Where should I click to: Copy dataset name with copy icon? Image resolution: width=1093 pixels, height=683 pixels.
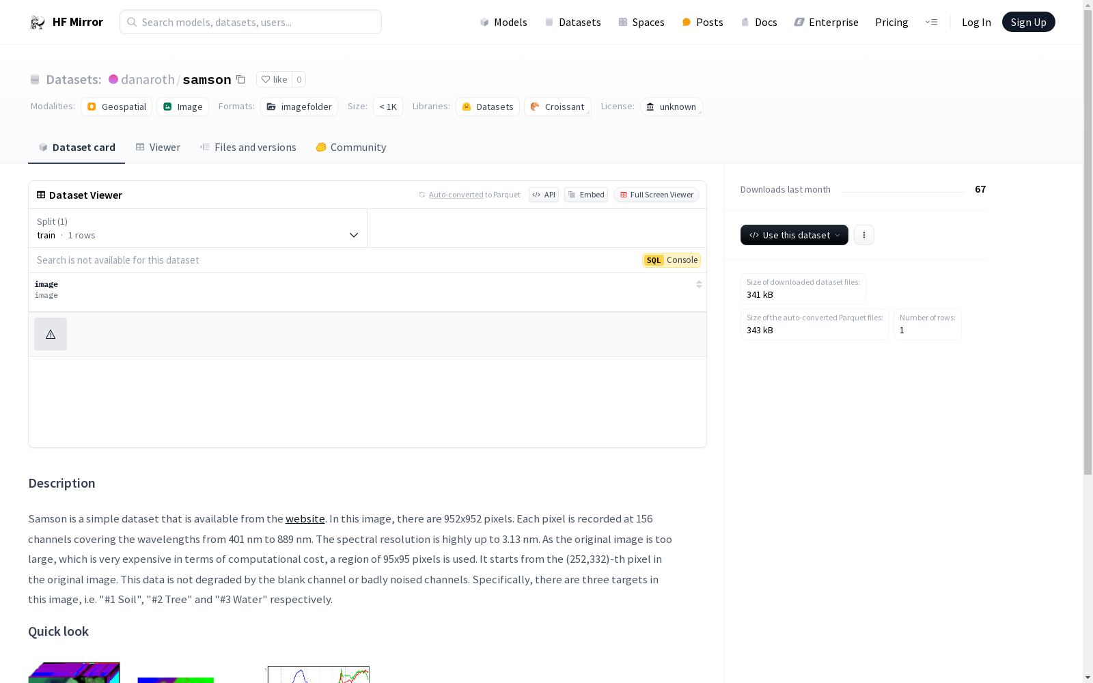pos(240,79)
